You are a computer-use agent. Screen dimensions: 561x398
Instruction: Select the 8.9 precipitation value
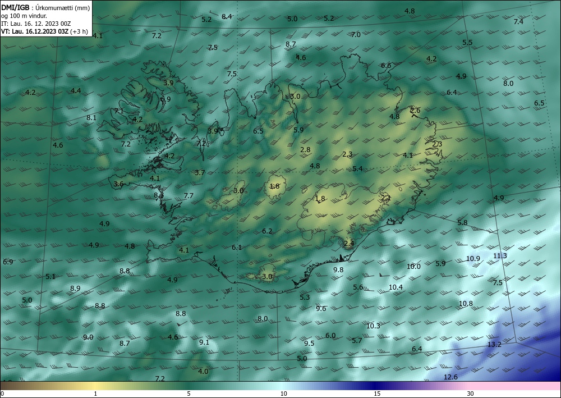pyautogui.click(x=75, y=288)
